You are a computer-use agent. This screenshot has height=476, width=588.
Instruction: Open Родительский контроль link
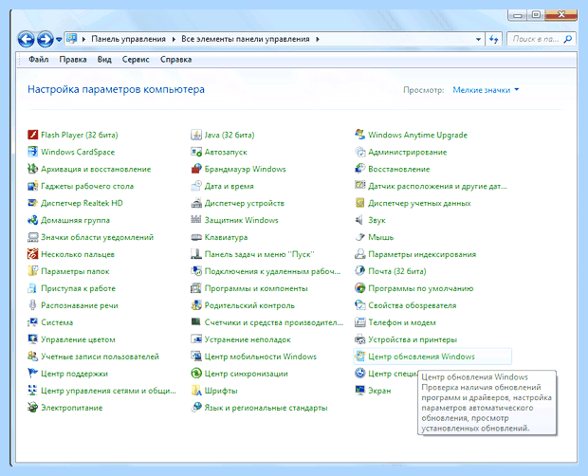[x=249, y=305]
